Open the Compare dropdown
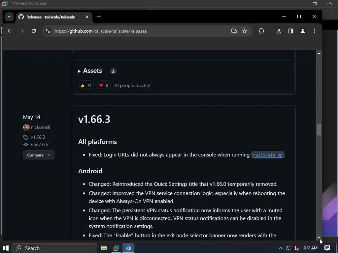This screenshot has height=253, width=338. (39, 155)
